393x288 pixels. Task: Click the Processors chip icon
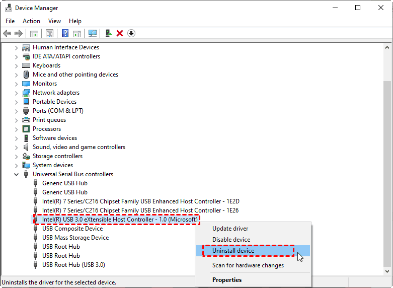click(x=26, y=129)
